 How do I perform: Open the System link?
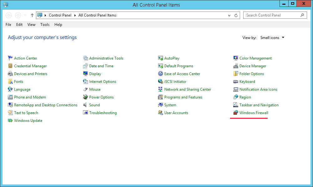pyautogui.click(x=170, y=105)
